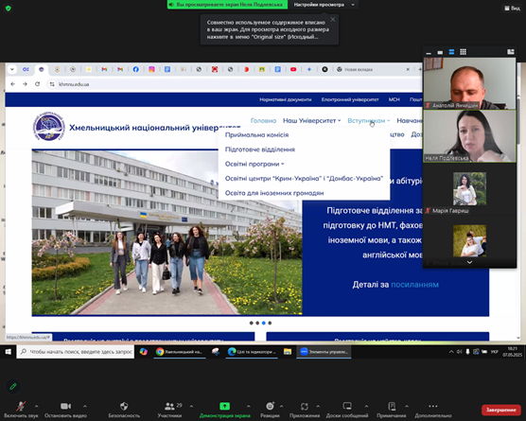Toggle camera with Остановить видео button
526x421 pixels.
[65, 406]
